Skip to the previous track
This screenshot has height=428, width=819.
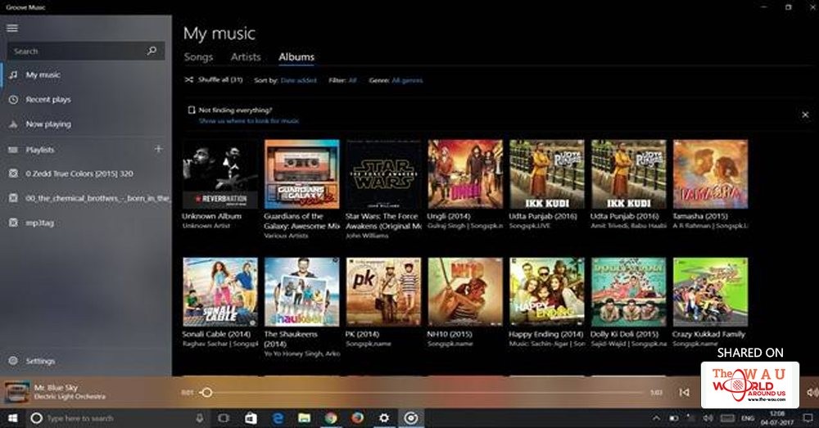coord(684,393)
